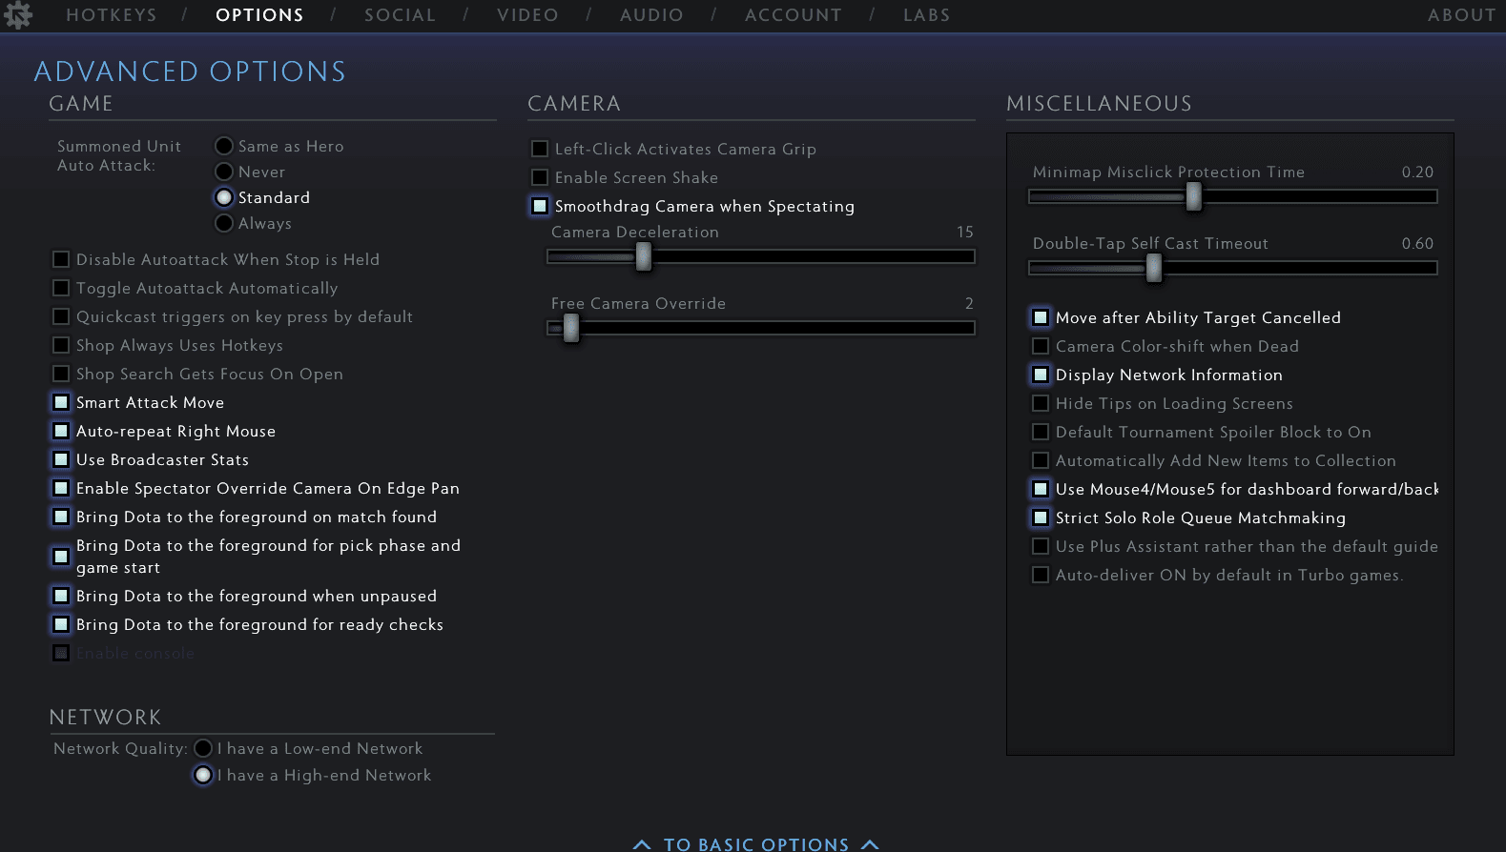Check Toggle Autoattack Automatically
This screenshot has height=852, width=1506.
[x=61, y=288]
